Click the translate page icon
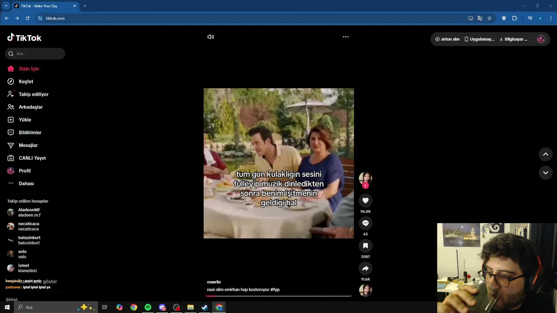 (480, 18)
